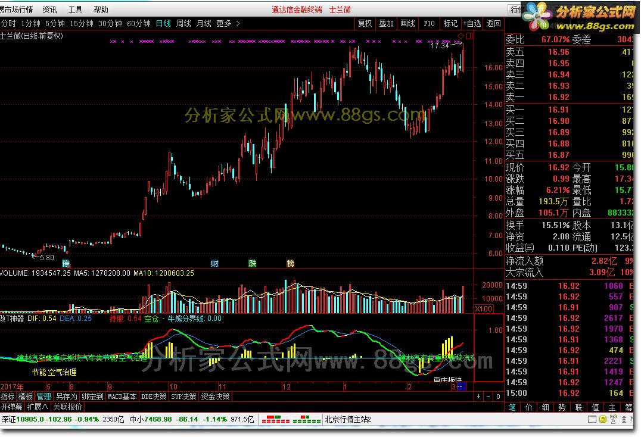Select the 联 linked tab

tap(579, 407)
